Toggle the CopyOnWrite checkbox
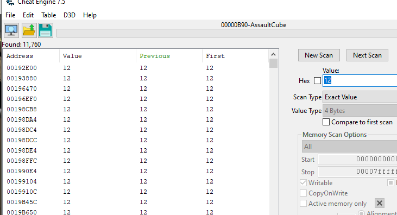Screen dimensions: 397x215 click(304, 193)
